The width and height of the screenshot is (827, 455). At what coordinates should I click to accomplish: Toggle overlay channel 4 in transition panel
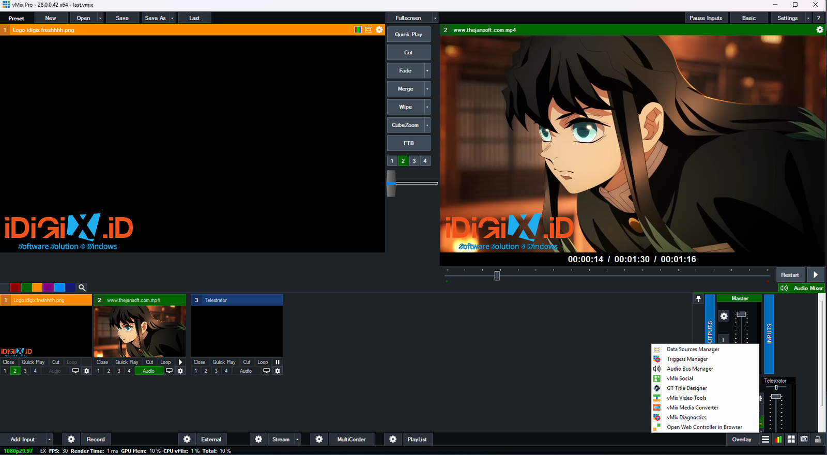pos(425,161)
